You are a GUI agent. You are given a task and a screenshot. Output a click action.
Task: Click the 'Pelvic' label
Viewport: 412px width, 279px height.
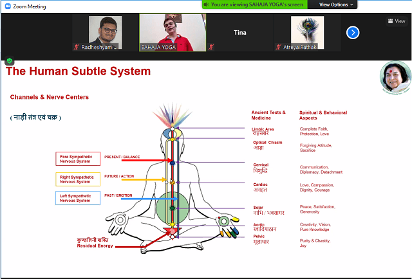[259, 236]
